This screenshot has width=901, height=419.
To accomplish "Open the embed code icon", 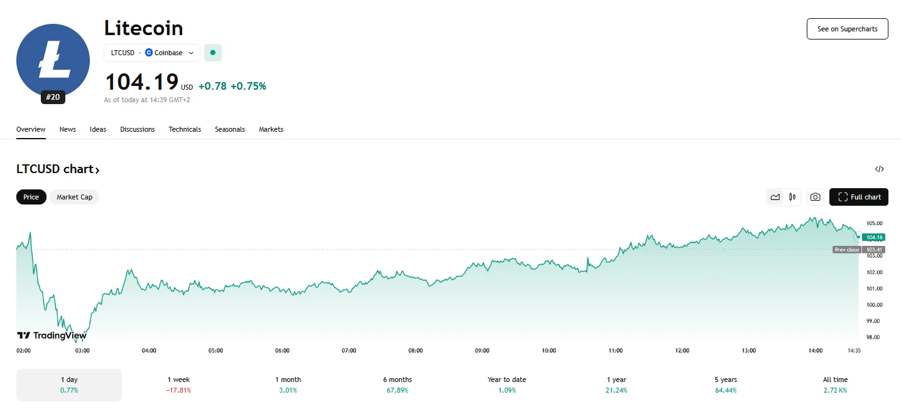I will coord(880,169).
